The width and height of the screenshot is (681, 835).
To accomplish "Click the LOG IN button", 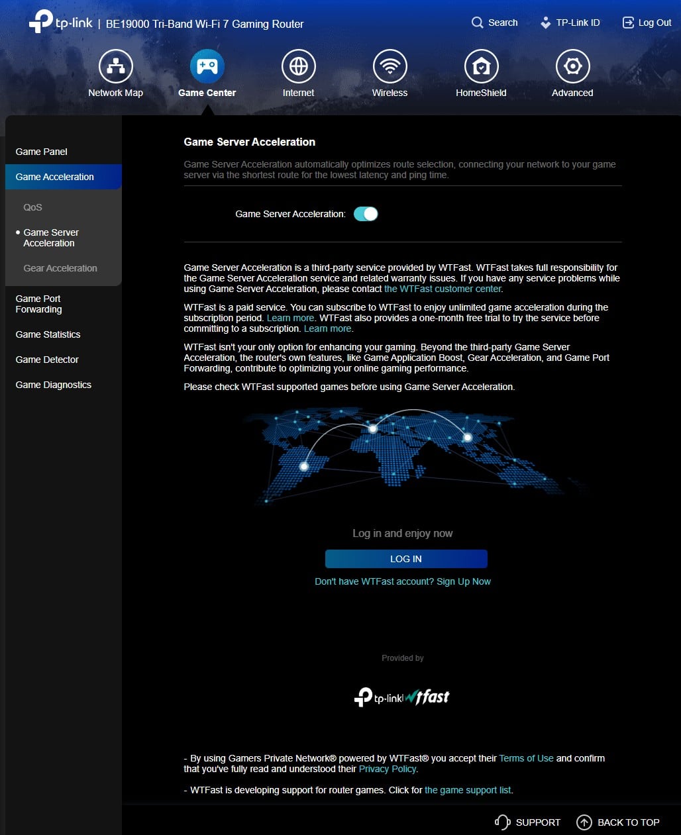I will point(406,559).
